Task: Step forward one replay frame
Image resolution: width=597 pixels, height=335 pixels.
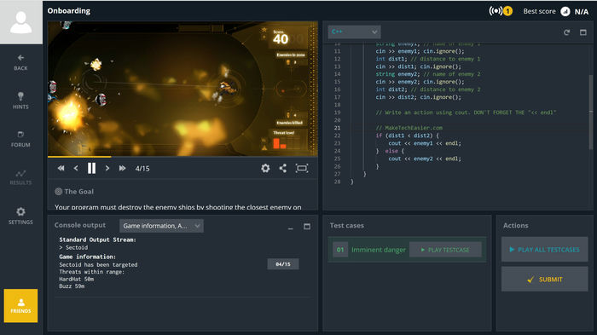Action: pos(107,168)
